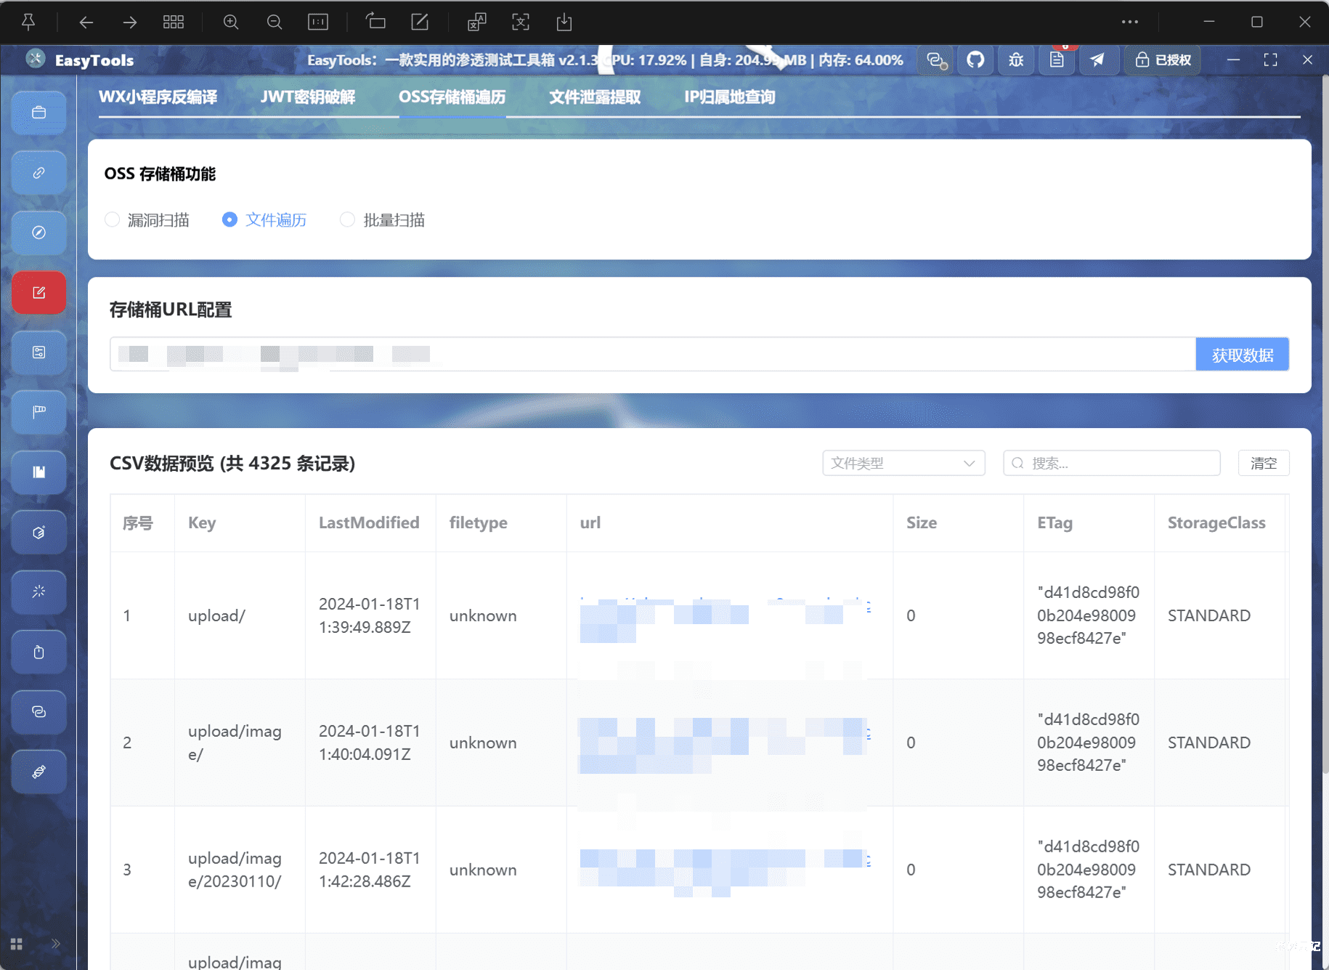Viewport: 1329px width, 970px height.
Task: Click the magic sparkle tool in the sidebar
Action: 38,592
